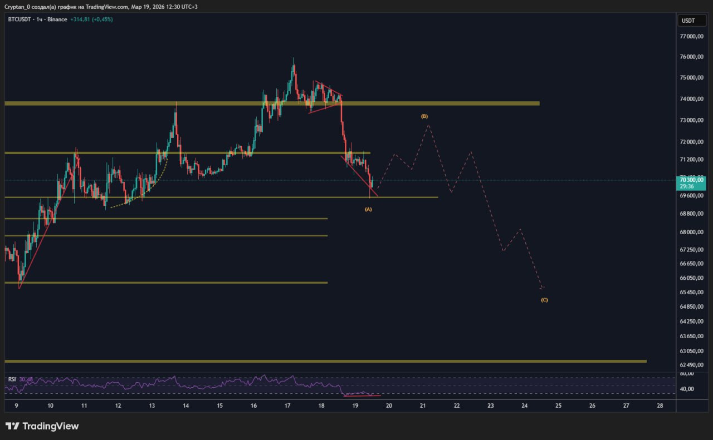The width and height of the screenshot is (713, 440).
Task: Select the red divergence line on RSI
Action: pos(362,395)
